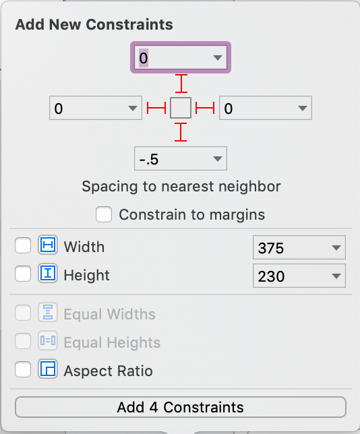Click the Equal Widths icon
Image resolution: width=360 pixels, height=434 pixels.
click(48, 313)
